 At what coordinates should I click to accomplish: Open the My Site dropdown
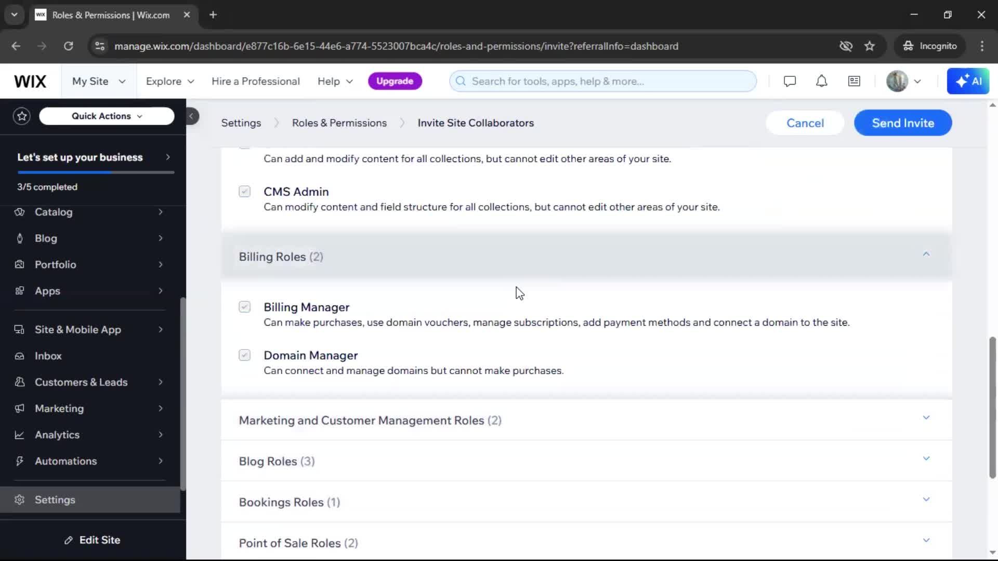point(99,82)
